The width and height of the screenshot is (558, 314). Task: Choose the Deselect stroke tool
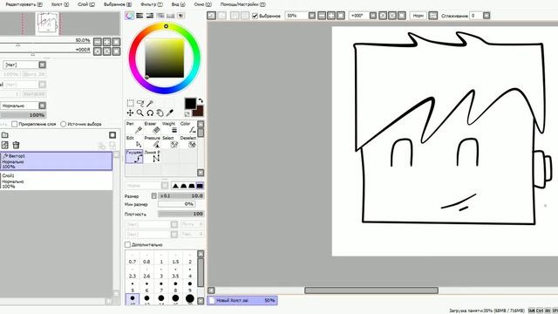(188, 142)
